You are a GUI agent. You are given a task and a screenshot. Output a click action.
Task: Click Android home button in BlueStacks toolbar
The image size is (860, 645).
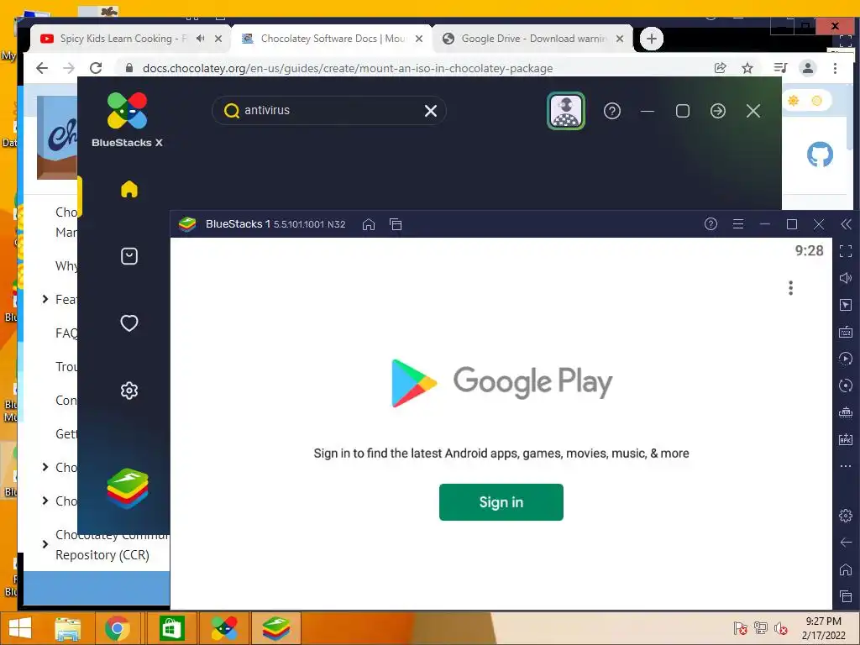pyautogui.click(x=846, y=569)
